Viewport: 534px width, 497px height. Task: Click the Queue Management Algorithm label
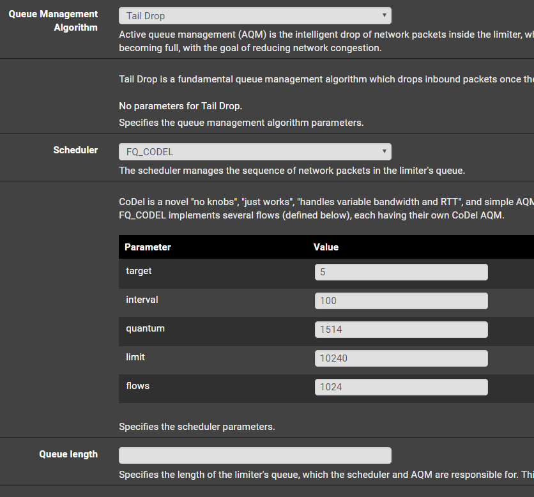54,20
